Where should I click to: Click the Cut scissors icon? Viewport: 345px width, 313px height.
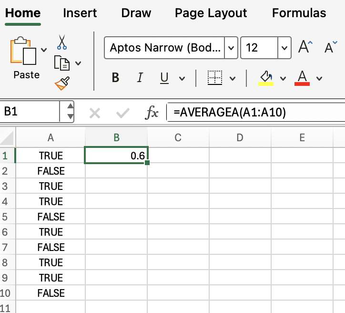62,42
